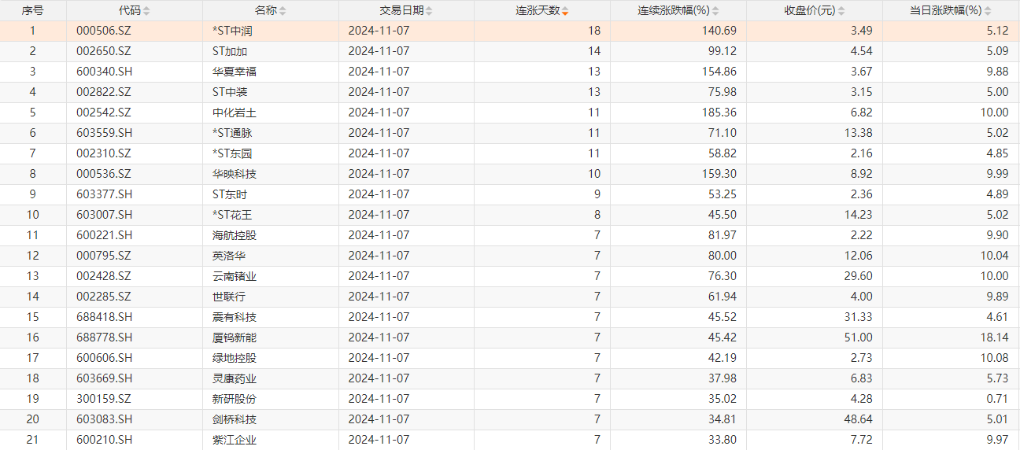1020x450 pixels.
Task: Sort by 交易日期 column sort arrows
Action: (429, 11)
